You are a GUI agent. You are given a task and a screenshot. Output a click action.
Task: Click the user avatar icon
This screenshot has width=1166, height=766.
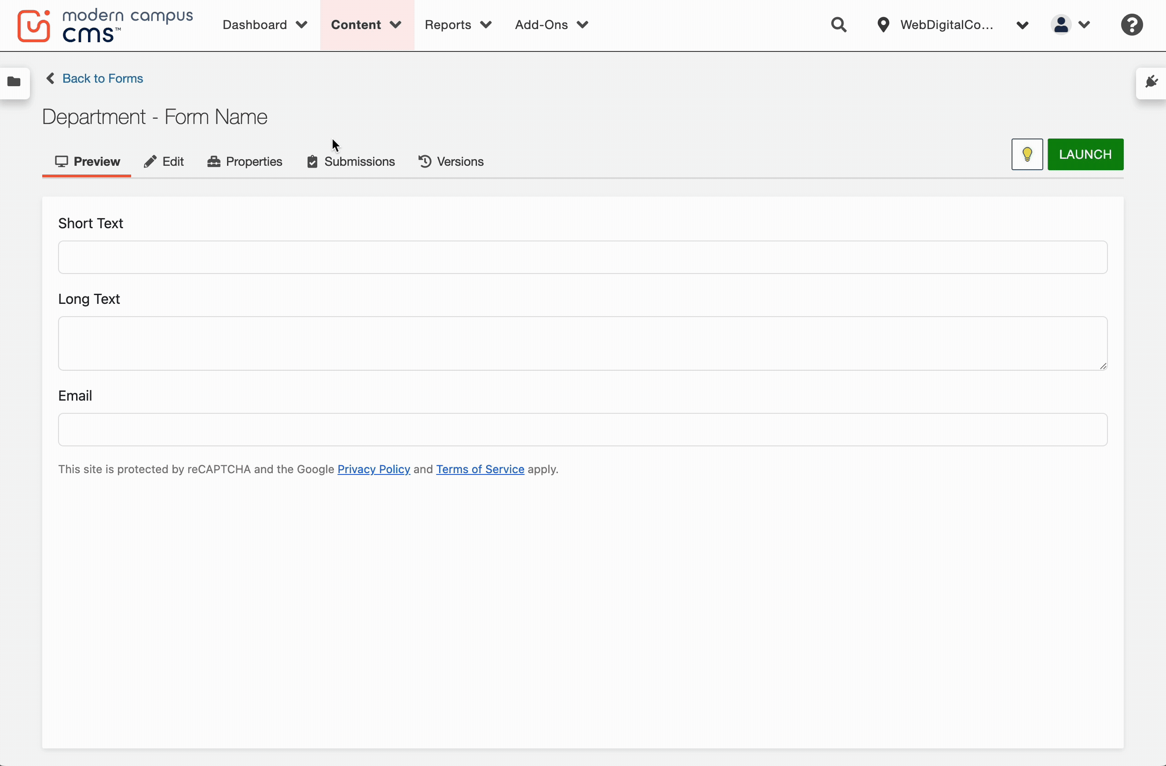click(1061, 25)
